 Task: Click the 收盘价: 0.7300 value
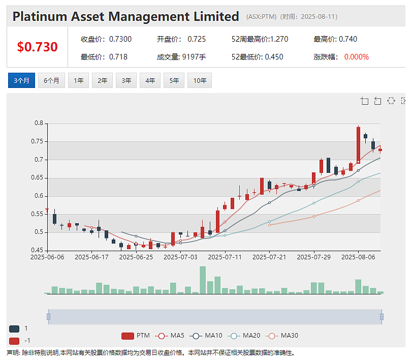coord(106,39)
